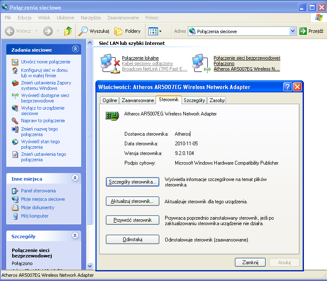Open the Pomoc menu
This screenshot has width=327, height=281.
click(x=152, y=18)
